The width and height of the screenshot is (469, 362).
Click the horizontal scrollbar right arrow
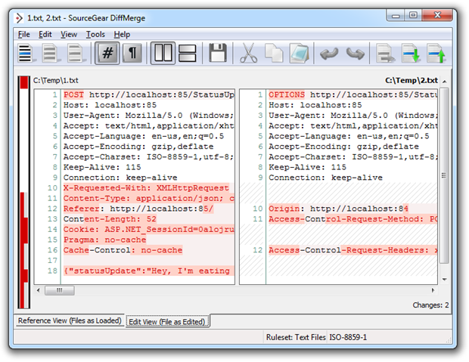[x=433, y=290]
